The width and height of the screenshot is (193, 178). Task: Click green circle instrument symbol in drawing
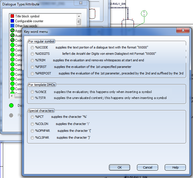point(144,13)
